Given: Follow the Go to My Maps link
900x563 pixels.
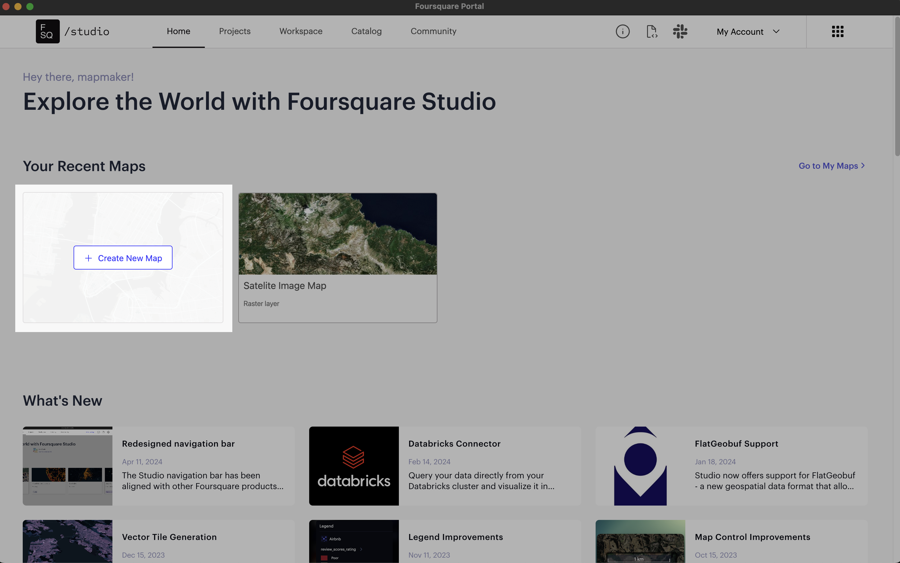Looking at the screenshot, I should [x=832, y=166].
